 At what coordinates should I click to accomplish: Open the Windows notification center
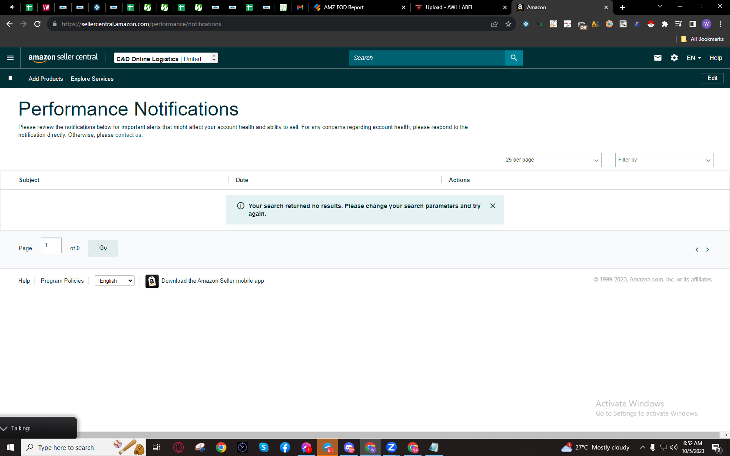[x=717, y=448]
